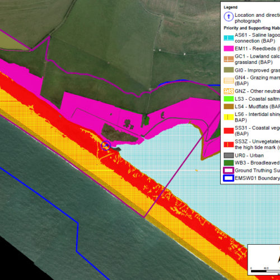This screenshot has height=280, width=280.
Task: Select the cyan AS61 Saline lagoon swatch
Action: click(228, 38)
